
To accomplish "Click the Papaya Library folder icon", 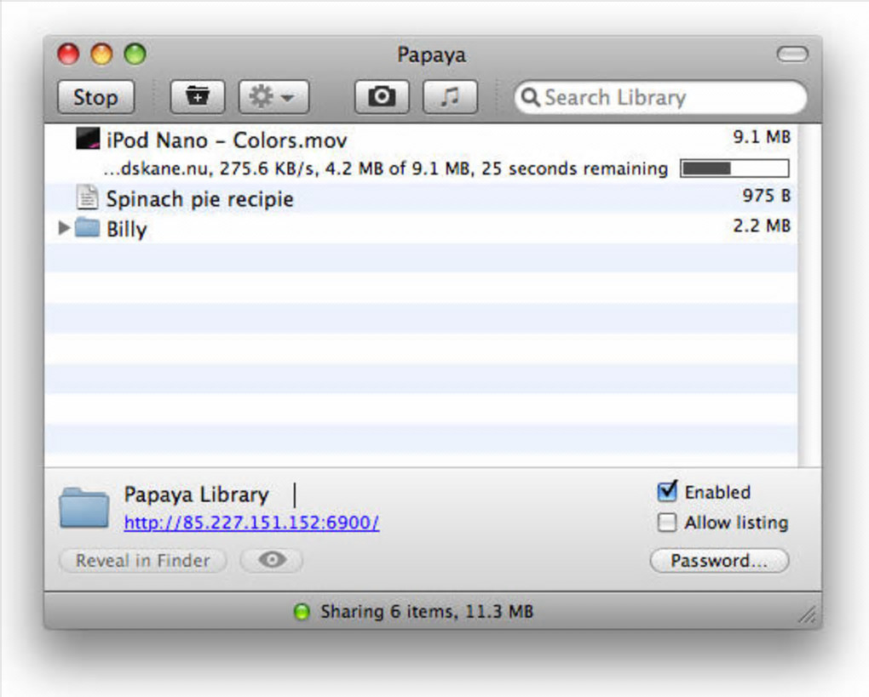I will [84, 507].
